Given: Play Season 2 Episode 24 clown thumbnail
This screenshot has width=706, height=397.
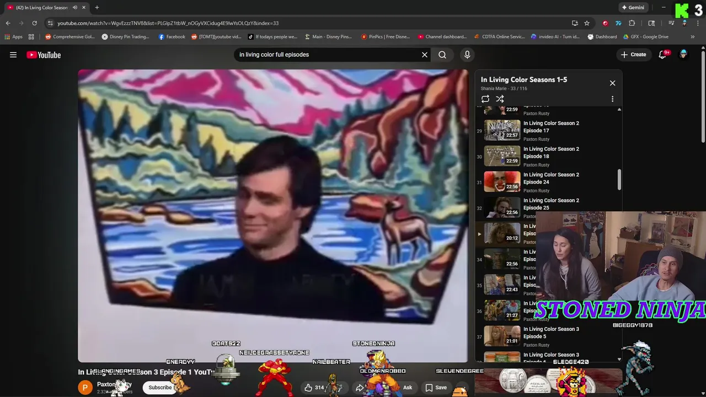Looking at the screenshot, I should point(502,181).
